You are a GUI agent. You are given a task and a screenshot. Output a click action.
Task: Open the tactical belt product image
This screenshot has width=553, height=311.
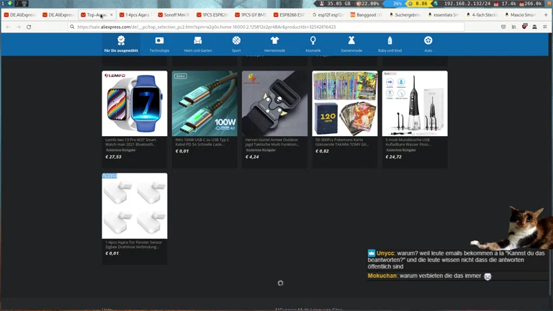[275, 104]
